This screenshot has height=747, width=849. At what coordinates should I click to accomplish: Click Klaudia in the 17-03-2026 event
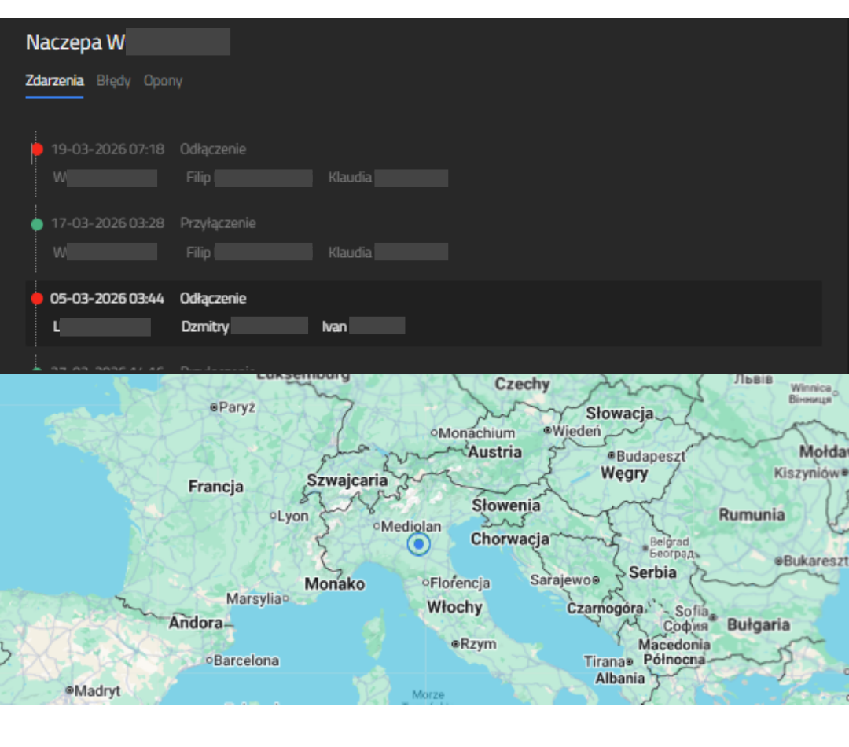coord(350,252)
